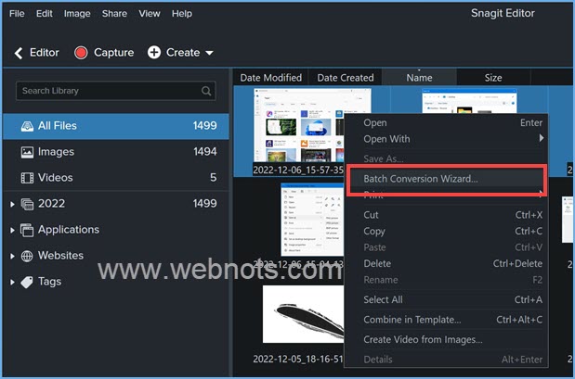Go back to the Editor
Screen dimensions: 575x379
(36, 53)
